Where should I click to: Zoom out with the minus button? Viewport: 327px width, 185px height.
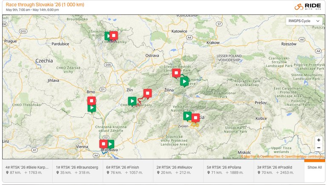(x=318, y=148)
